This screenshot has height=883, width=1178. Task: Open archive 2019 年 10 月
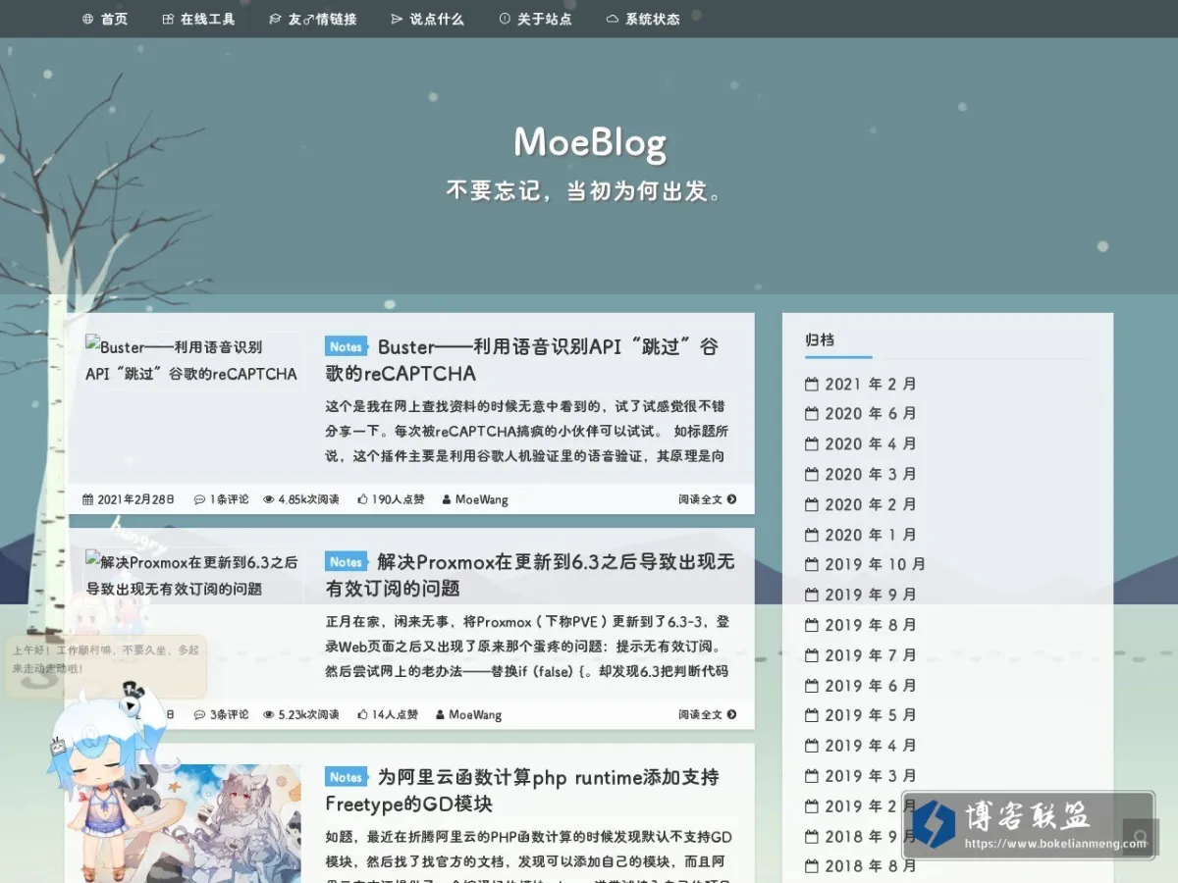[866, 564]
